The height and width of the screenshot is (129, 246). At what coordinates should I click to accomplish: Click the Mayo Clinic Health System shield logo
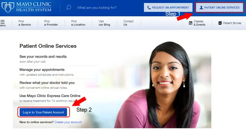(8, 7)
